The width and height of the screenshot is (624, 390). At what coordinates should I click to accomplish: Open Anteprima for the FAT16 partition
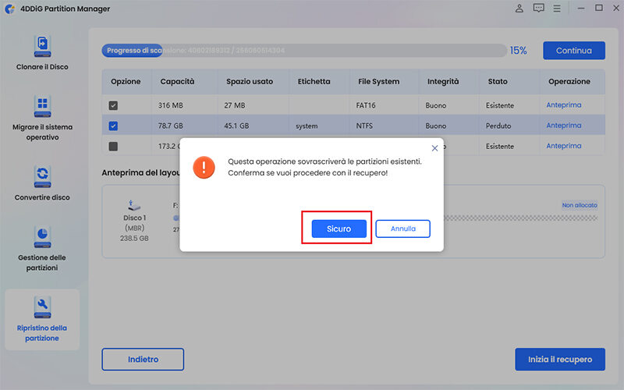[x=563, y=105]
